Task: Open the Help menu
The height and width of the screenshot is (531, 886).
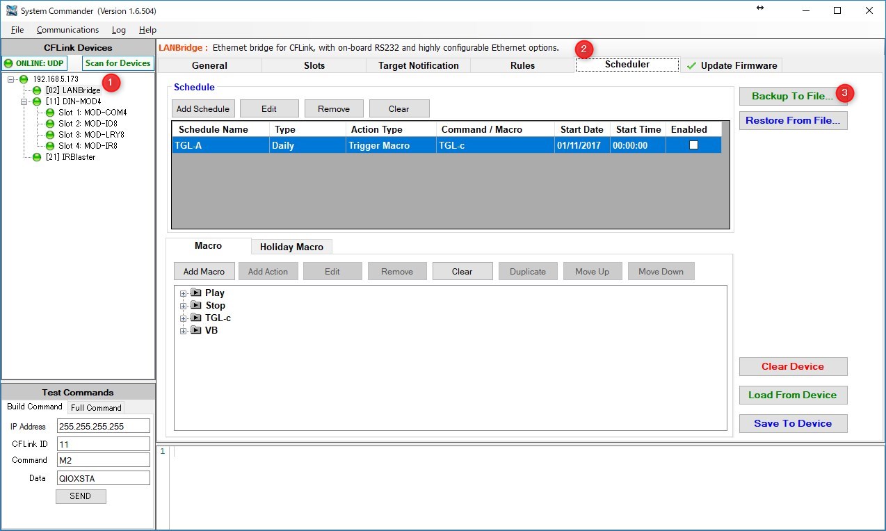Action: pos(147,30)
